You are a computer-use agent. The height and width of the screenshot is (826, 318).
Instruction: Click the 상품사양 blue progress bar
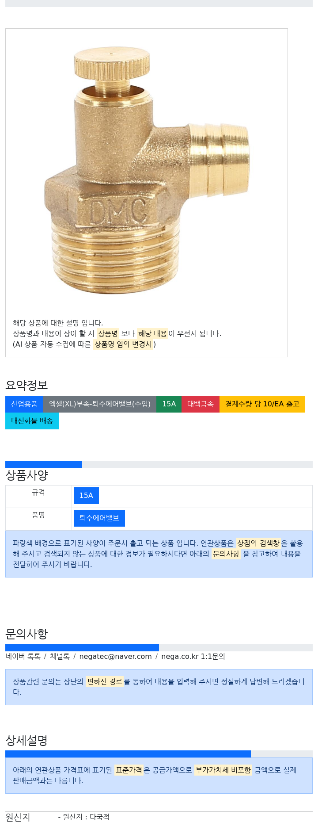pos(44,465)
